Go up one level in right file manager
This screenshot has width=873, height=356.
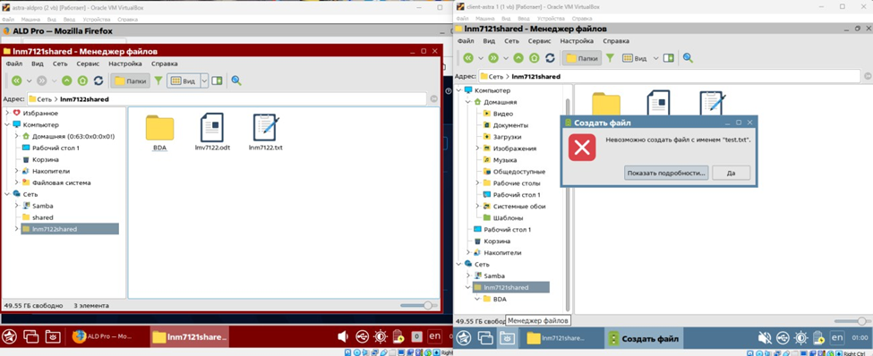point(518,58)
